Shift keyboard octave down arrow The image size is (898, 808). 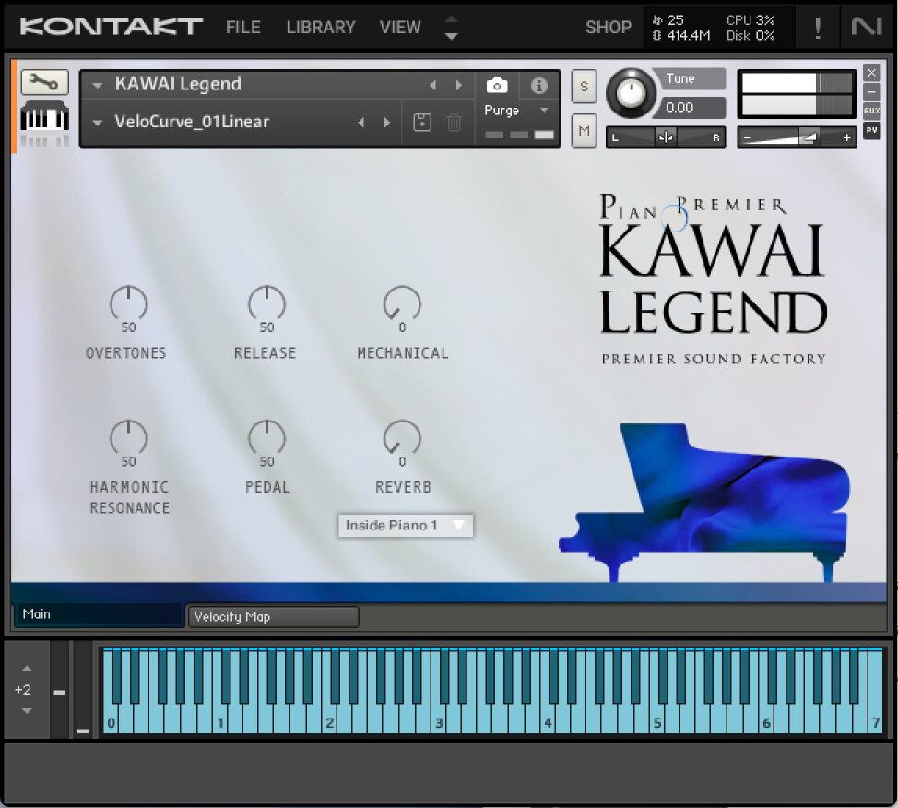coord(27,711)
